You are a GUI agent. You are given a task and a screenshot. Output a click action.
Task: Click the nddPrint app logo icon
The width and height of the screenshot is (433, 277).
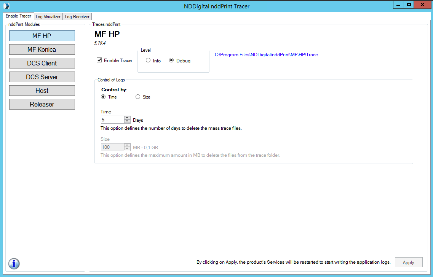pyautogui.click(x=6, y=6)
